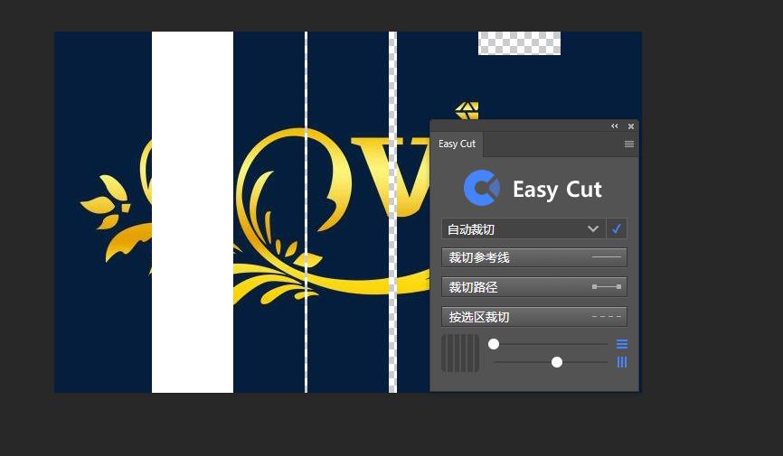Click the gold diamond ornament above panel
This screenshot has width=783, height=456.
(x=467, y=110)
